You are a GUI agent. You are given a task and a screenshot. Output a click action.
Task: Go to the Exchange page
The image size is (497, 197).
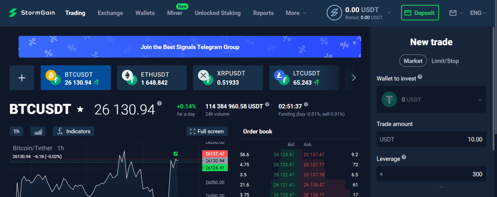pos(110,13)
